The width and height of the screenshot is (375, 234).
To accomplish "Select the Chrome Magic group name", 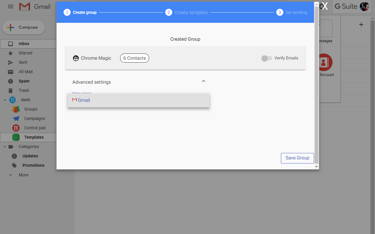I will 96,58.
